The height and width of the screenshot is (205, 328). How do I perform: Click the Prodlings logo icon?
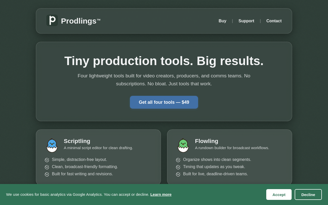click(52, 20)
